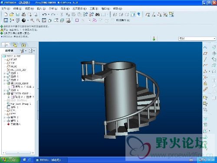Open the model tree Settings dropdown
The image size is (217, 163).
coord(23,51)
